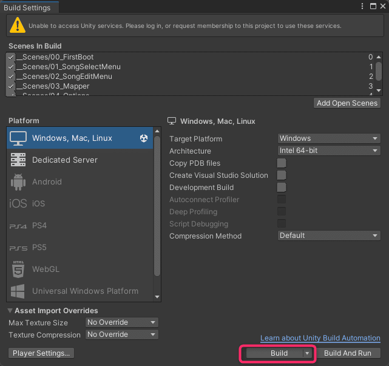Enable the Create Visual Studio Solution checkbox
Screen dimensions: 389x366
[282, 175]
